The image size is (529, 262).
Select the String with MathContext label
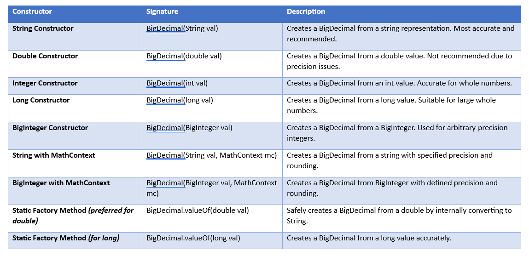tap(54, 155)
